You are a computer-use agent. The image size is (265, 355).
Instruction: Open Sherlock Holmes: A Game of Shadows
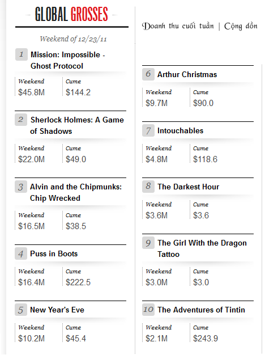point(77,125)
